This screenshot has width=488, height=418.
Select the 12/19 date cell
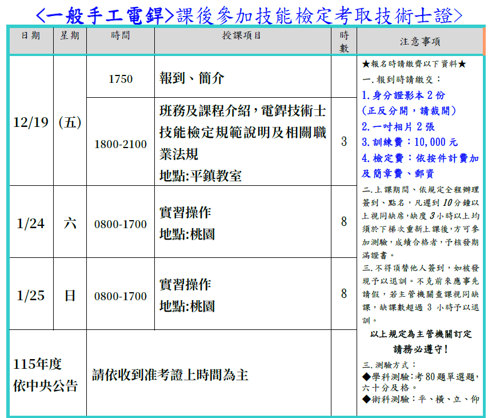31,122
